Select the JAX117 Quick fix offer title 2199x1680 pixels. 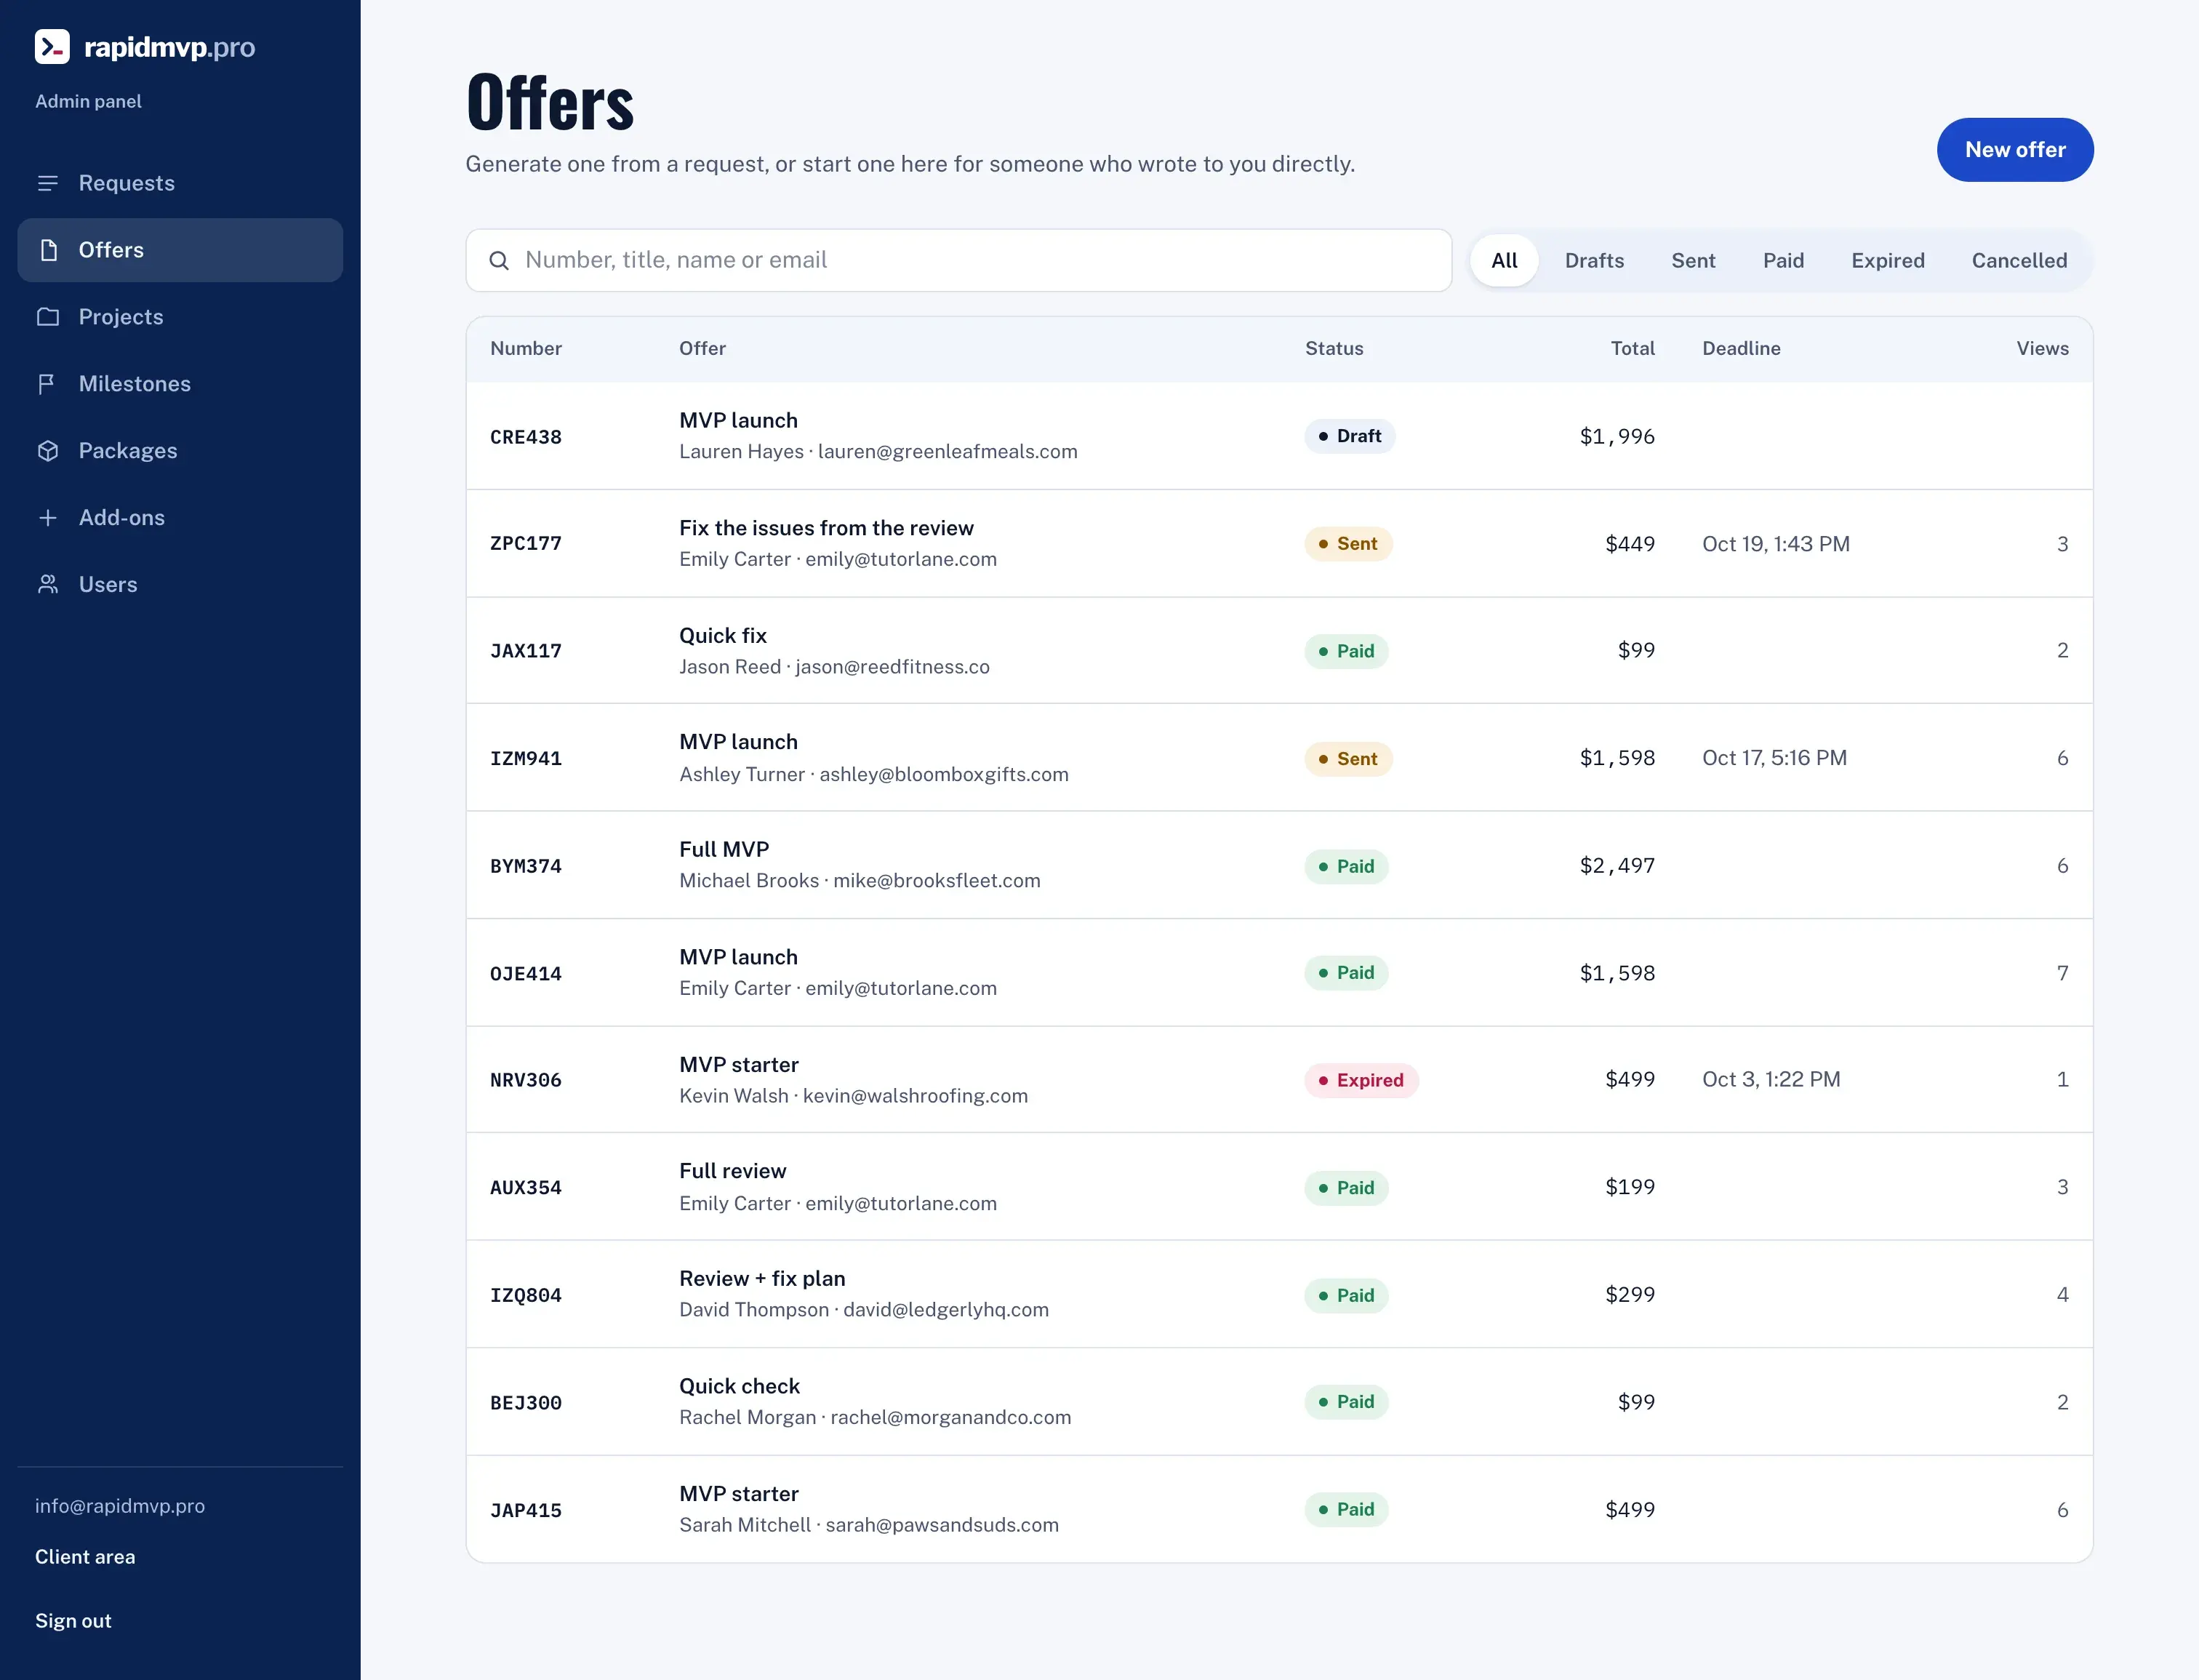point(723,636)
